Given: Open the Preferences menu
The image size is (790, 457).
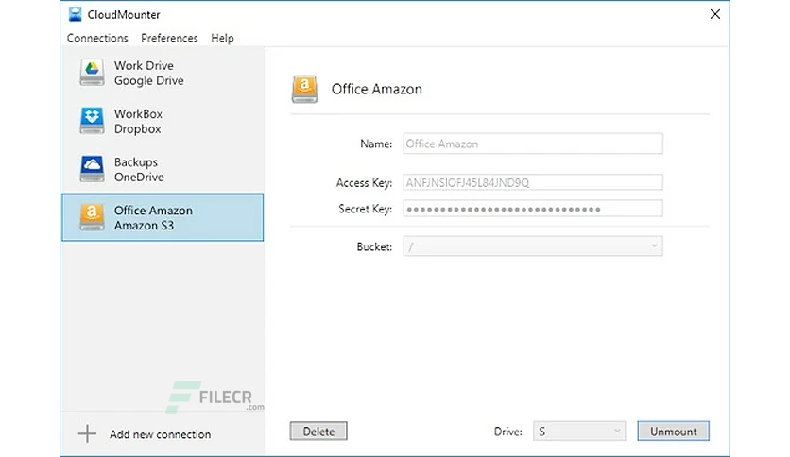Looking at the screenshot, I should click(169, 38).
